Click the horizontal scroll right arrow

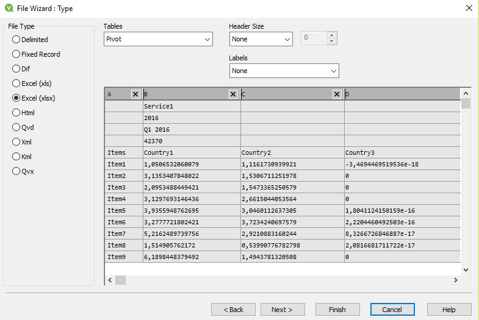click(x=455, y=280)
